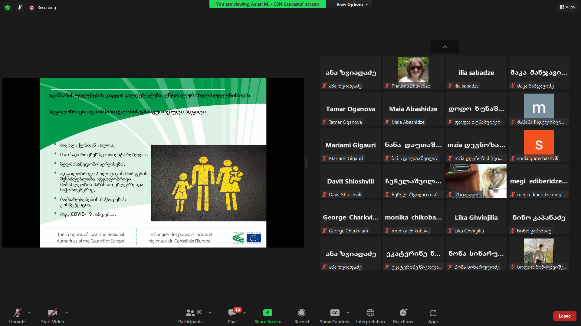Click participant count 60
This screenshot has height=326, width=581.
pyautogui.click(x=199, y=312)
